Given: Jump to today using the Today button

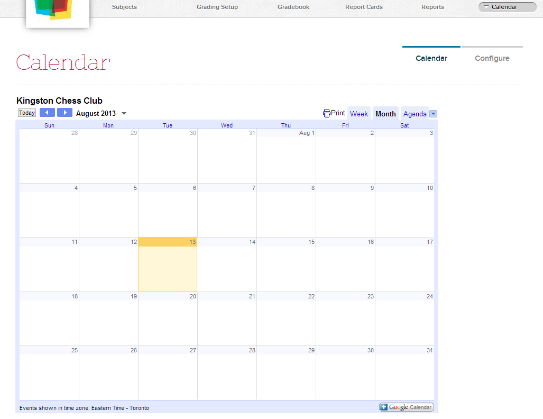Looking at the screenshot, I should point(26,112).
